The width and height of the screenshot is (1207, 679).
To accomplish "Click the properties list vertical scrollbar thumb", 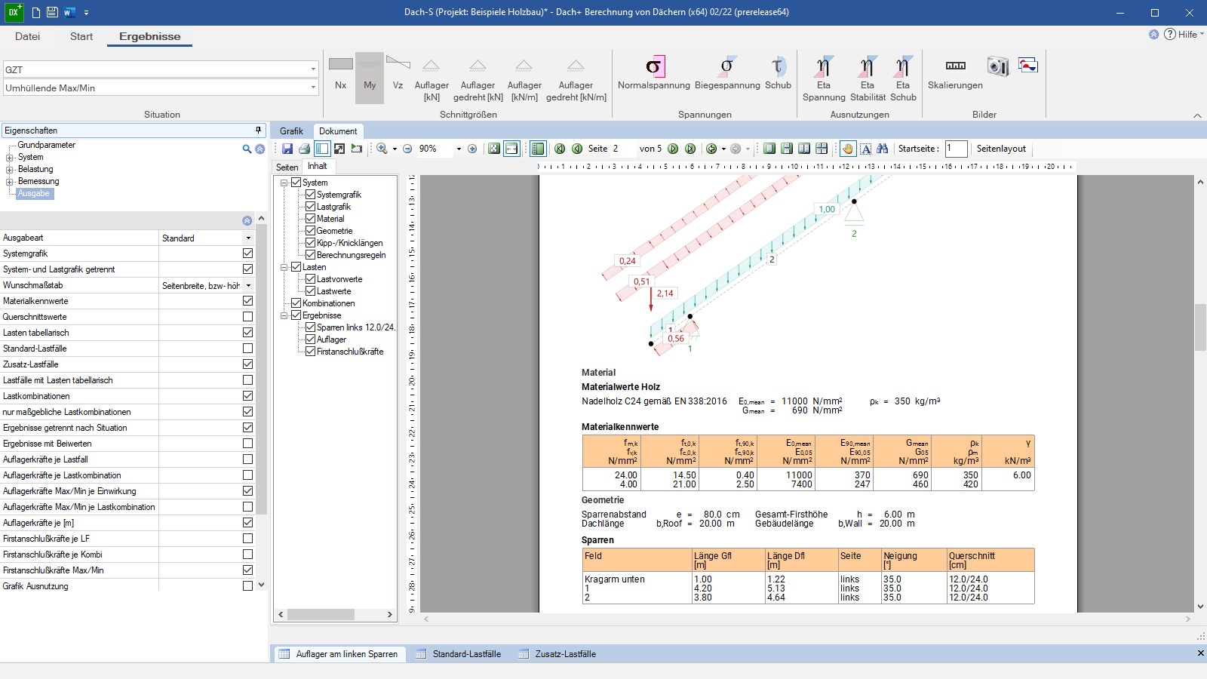I will click(262, 370).
